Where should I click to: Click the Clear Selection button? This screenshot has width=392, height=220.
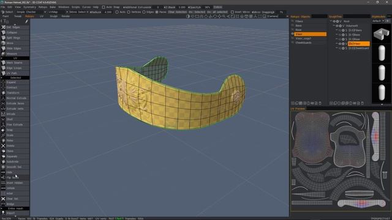pos(178,12)
